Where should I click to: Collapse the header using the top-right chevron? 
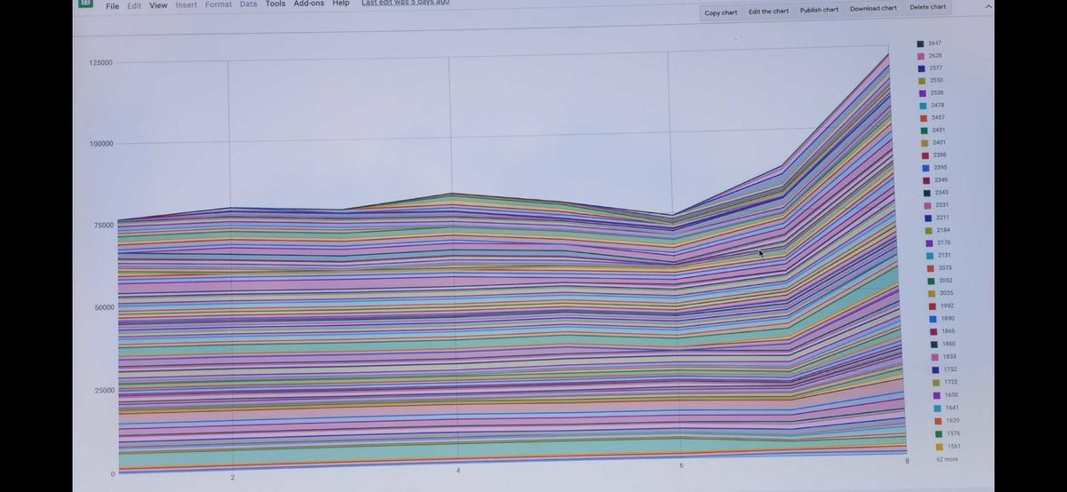(987, 6)
